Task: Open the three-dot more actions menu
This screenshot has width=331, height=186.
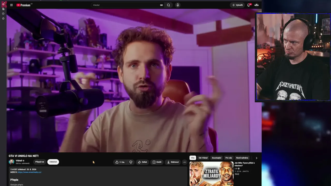Action: [x=184, y=162]
